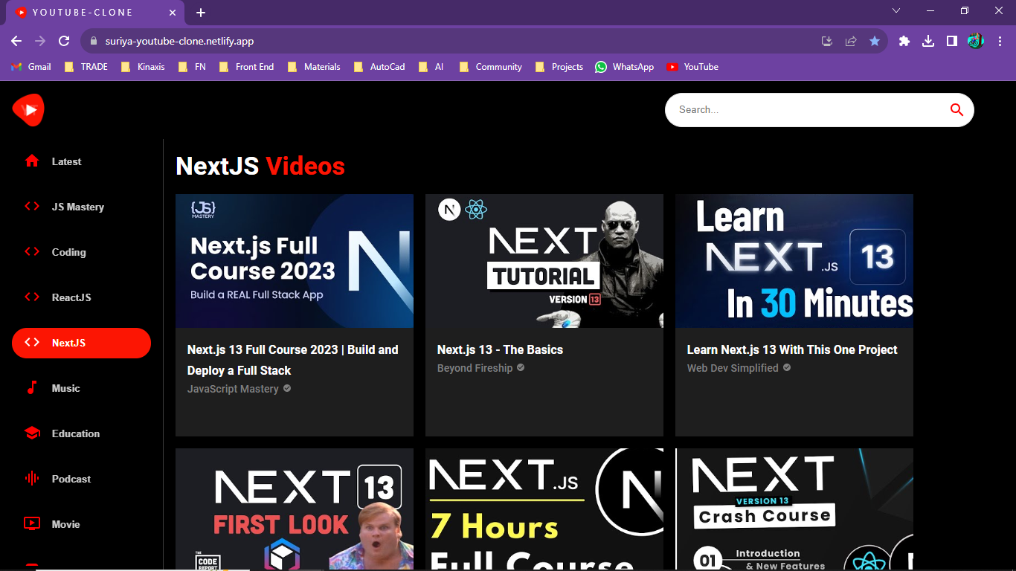
Task: Open 'Learn Next.js 13 With This One Project'
Action: pos(792,349)
